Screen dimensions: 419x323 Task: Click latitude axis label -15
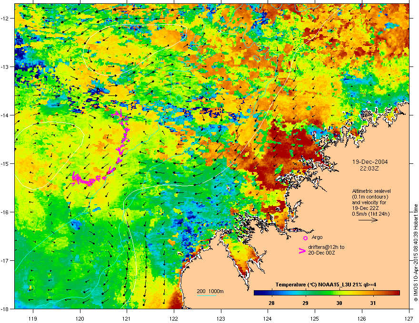5,163
